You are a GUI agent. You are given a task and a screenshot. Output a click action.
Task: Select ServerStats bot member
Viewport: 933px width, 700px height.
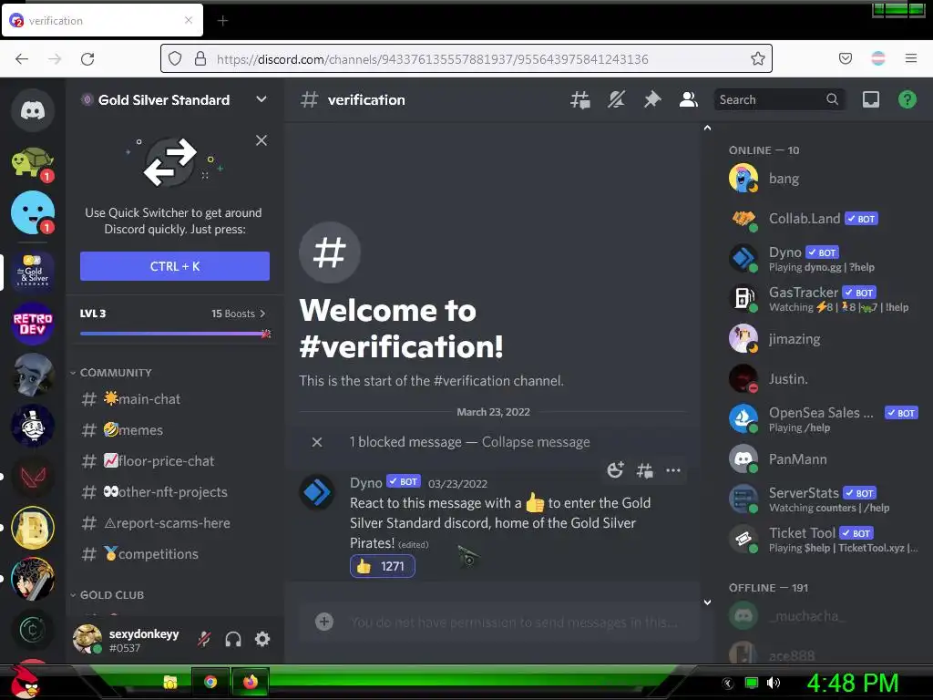[824, 499]
